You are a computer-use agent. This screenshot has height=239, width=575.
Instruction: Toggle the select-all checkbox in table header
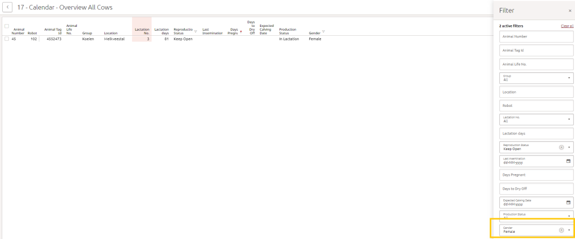click(7, 26)
